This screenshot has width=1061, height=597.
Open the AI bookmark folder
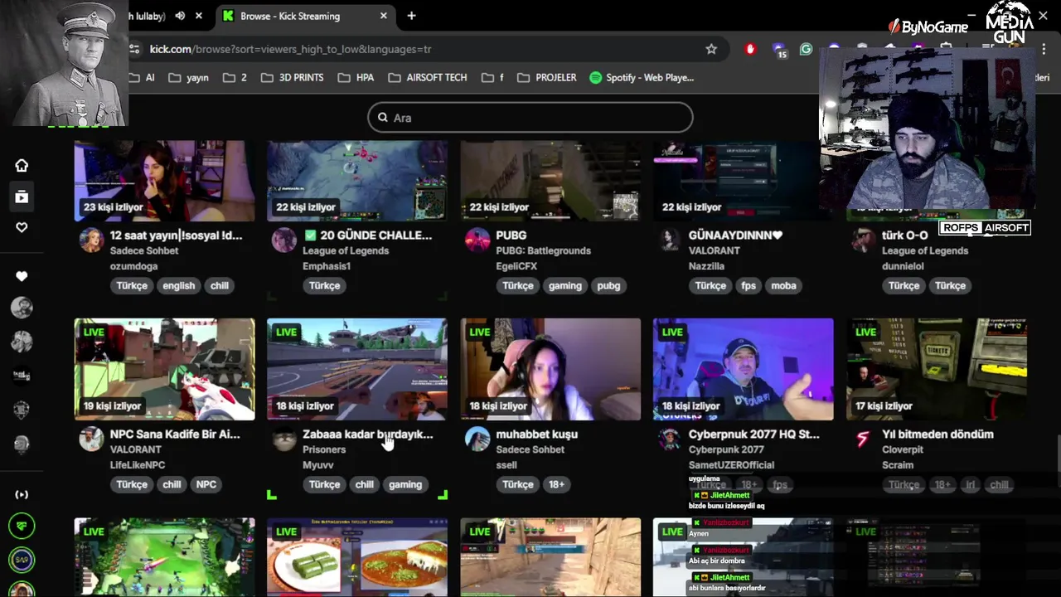point(142,77)
